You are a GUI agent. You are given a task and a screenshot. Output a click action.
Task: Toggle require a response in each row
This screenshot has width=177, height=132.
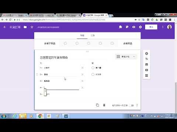coord(132,105)
